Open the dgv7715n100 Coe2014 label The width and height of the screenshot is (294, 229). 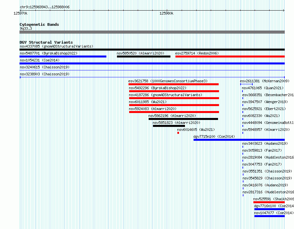214,136
